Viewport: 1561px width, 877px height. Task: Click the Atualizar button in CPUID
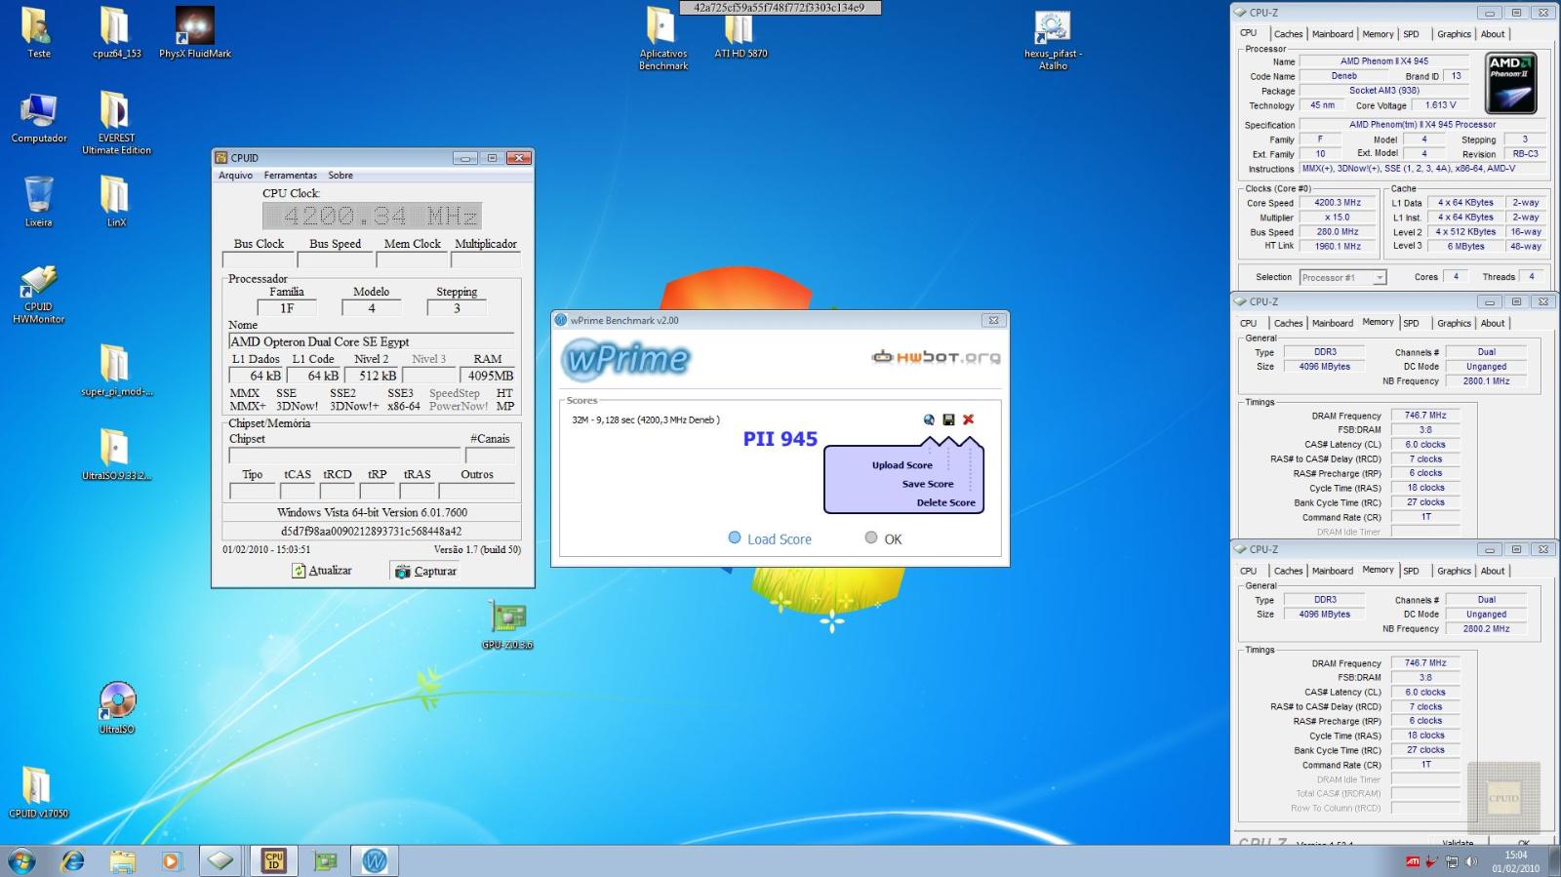click(322, 571)
